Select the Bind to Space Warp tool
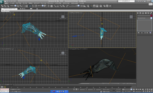153x93 pixels. pos(8,6)
